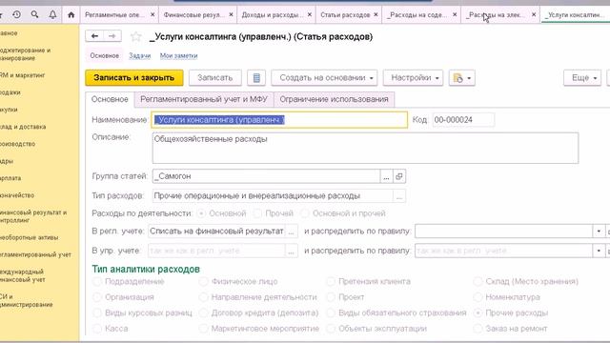Choose Претензия клиента analytics radio

coord(331,281)
